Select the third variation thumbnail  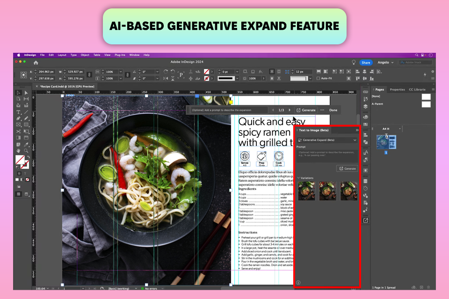tap(349, 191)
